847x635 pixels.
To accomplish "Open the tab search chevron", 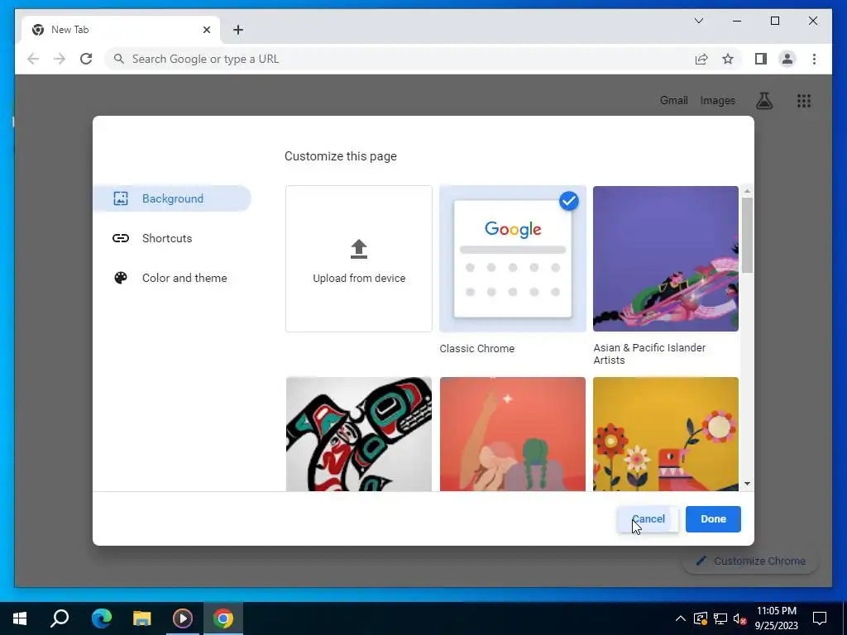I will [x=698, y=21].
